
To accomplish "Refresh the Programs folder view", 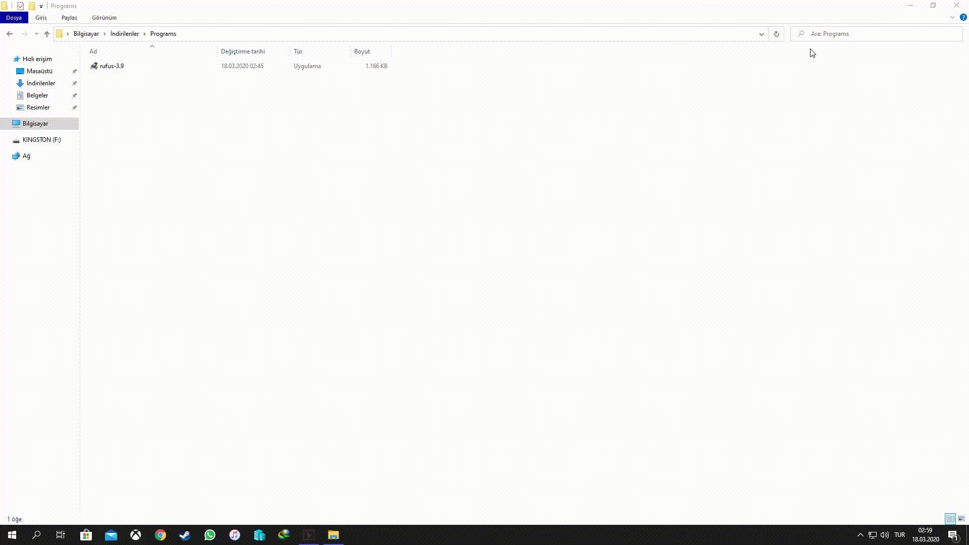I will pyautogui.click(x=776, y=34).
